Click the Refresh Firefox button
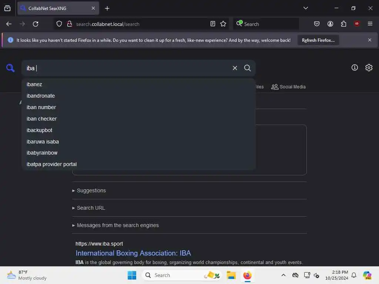Image resolution: width=379 pixels, height=284 pixels. coord(318,40)
